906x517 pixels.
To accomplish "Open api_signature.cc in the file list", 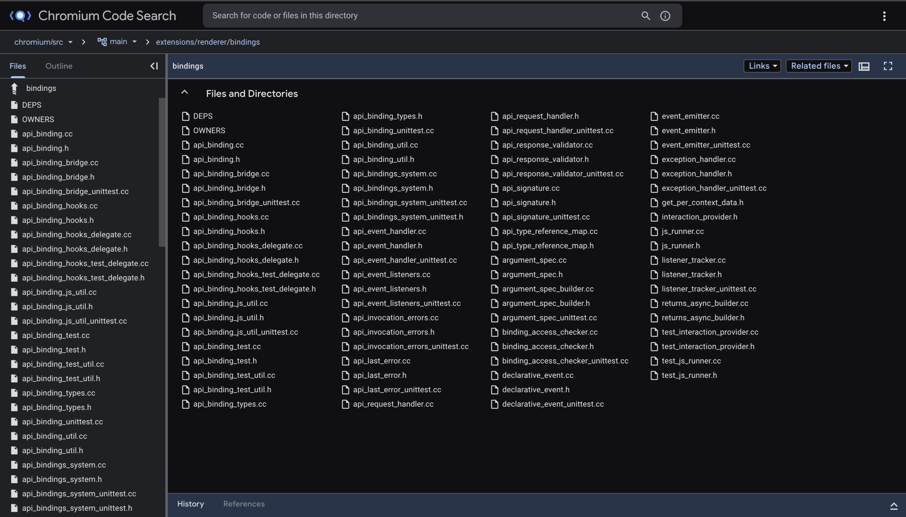I will click(x=530, y=188).
